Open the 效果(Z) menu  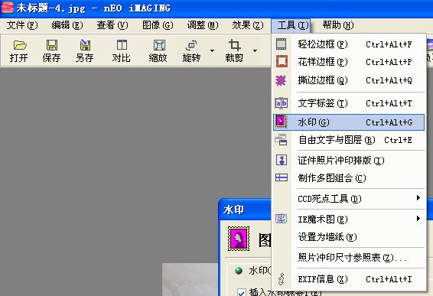248,25
